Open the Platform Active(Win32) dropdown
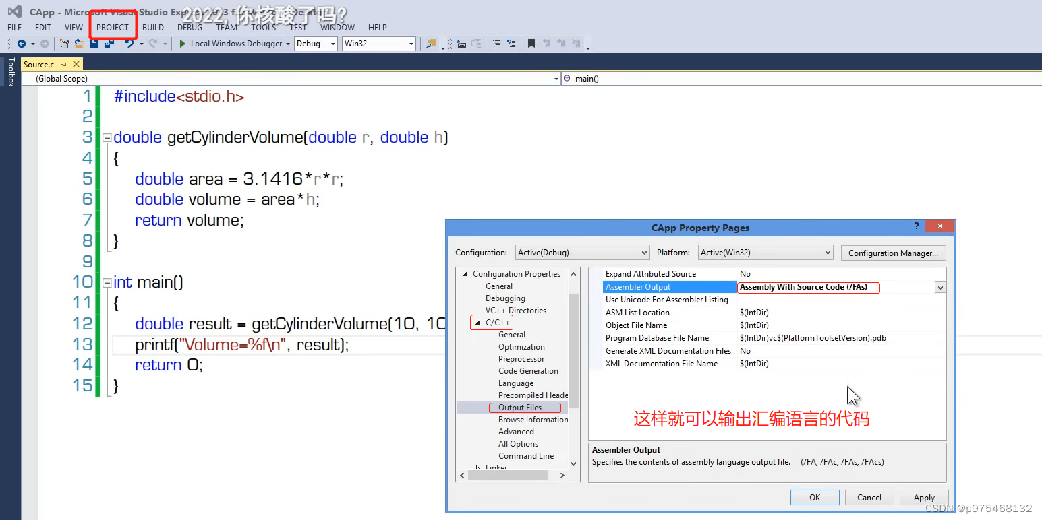1042x520 pixels. 765,253
